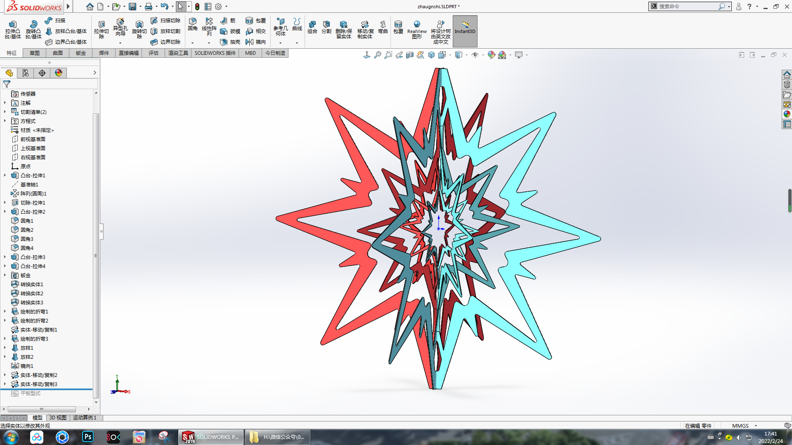Open Appearances task pane icon on right
792x445 pixels.
pyautogui.click(x=787, y=114)
